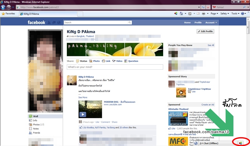This screenshot has height=146, width=250.
Task: Click the browser Forward arrow button
Action: coord(9,7)
